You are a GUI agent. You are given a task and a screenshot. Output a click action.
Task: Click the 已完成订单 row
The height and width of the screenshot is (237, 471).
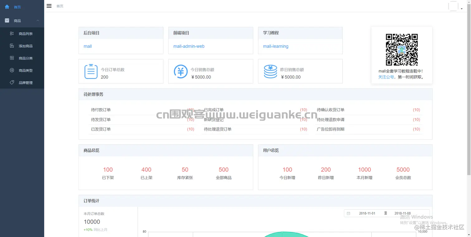pyautogui.click(x=255, y=110)
